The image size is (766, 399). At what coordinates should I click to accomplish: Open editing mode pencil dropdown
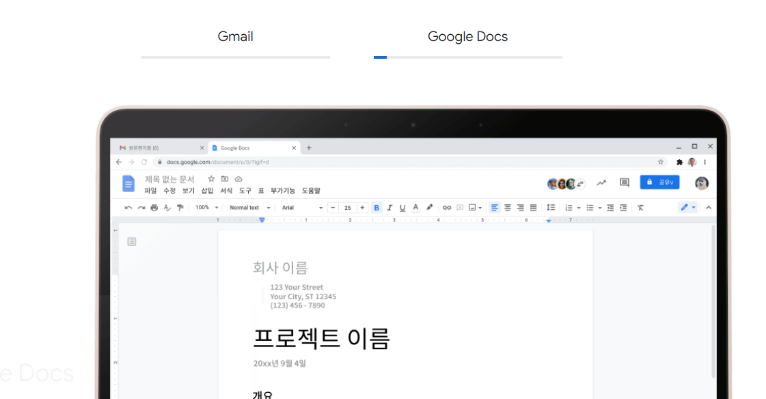point(688,208)
